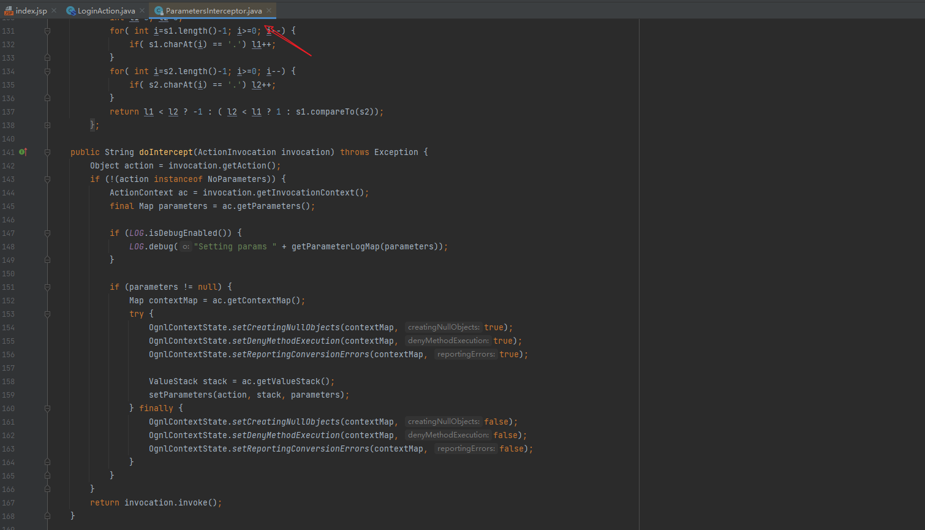Click the implements-method gutter icon at line 141
Viewport: 925px width, 530px height.
[23, 152]
